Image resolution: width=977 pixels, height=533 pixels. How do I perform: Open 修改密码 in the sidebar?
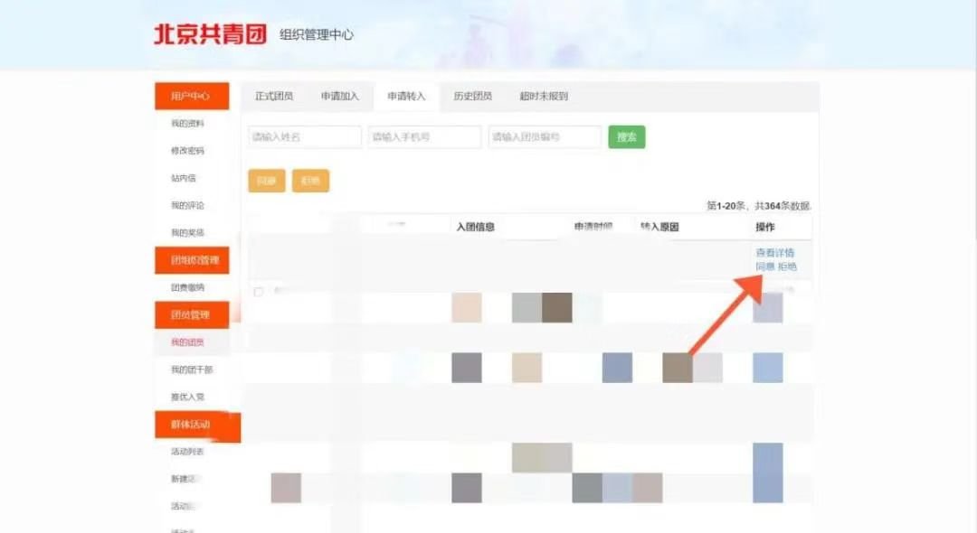click(187, 151)
